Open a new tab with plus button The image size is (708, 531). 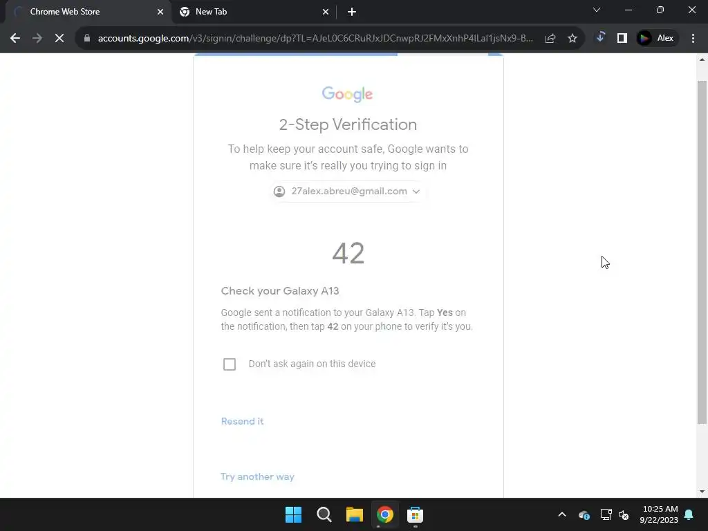click(352, 12)
